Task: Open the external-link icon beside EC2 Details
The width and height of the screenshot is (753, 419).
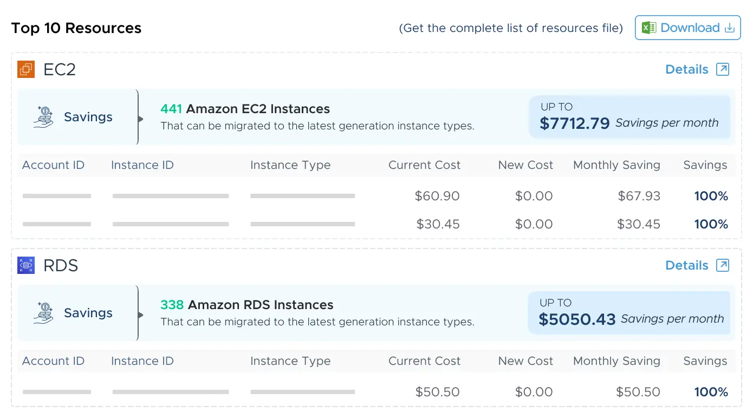Action: [x=722, y=69]
